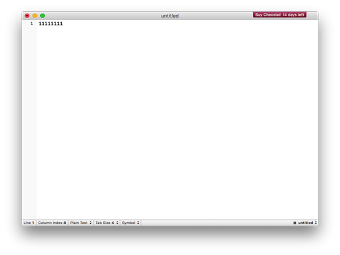
Task: Close the untitled document with X icon
Action: tap(295, 223)
